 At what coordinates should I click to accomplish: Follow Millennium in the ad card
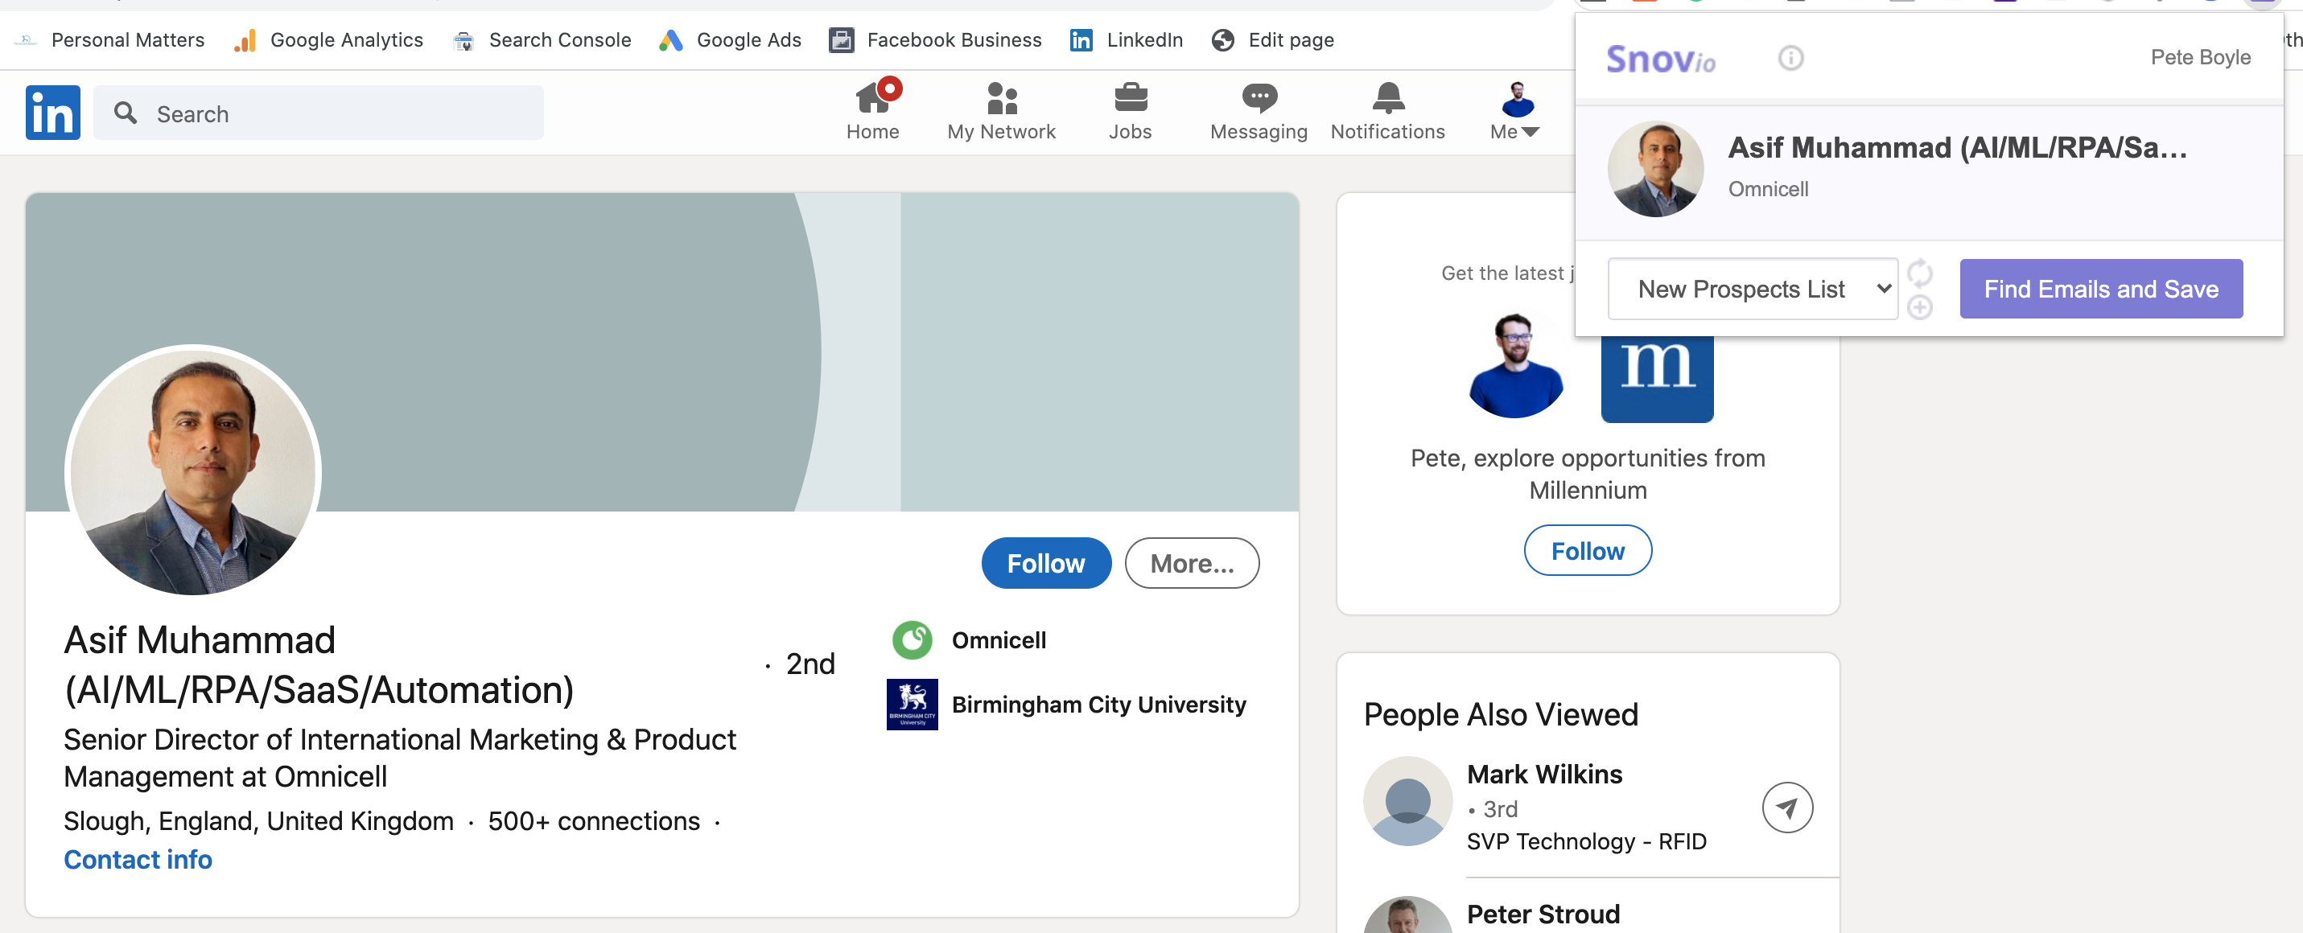[1587, 550]
